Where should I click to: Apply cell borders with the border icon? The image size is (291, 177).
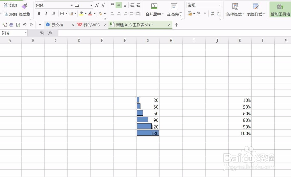tap(62, 14)
